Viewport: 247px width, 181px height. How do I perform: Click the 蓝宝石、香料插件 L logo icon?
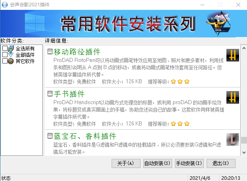233,140
